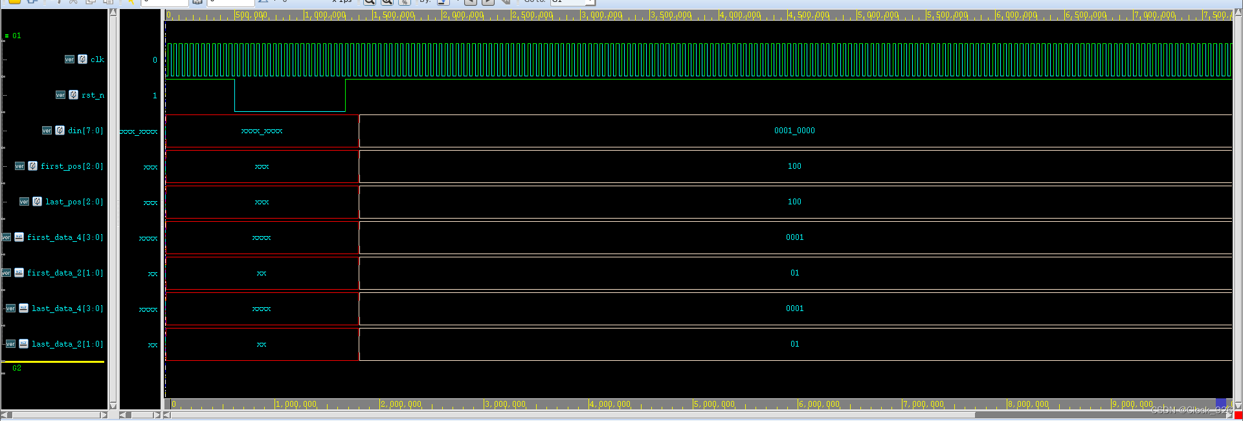The width and height of the screenshot is (1243, 421).
Task: Click the 'ver' badge on the clk row
Action: click(x=69, y=59)
